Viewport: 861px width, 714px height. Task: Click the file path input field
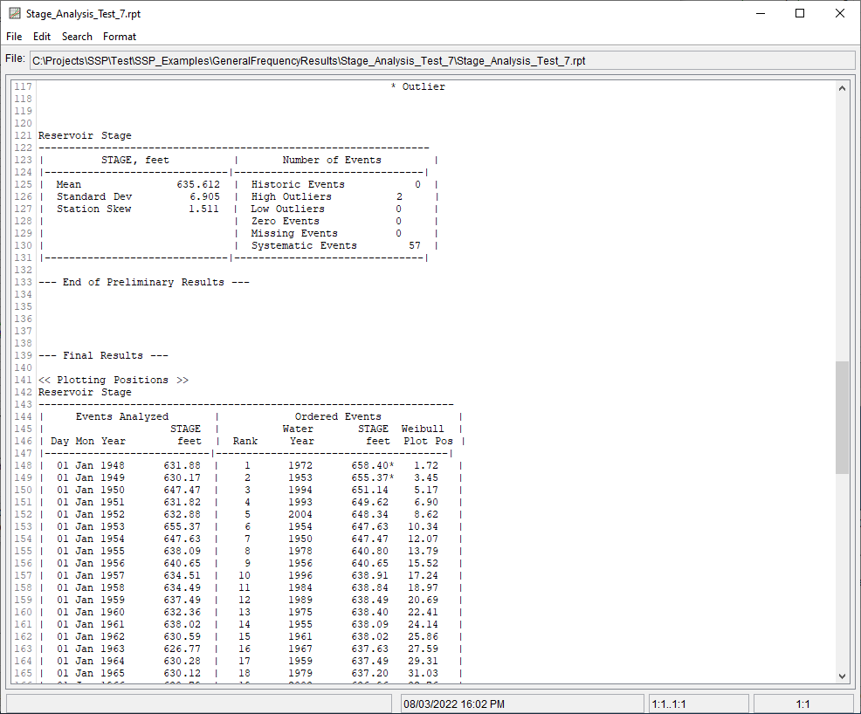[442, 60]
